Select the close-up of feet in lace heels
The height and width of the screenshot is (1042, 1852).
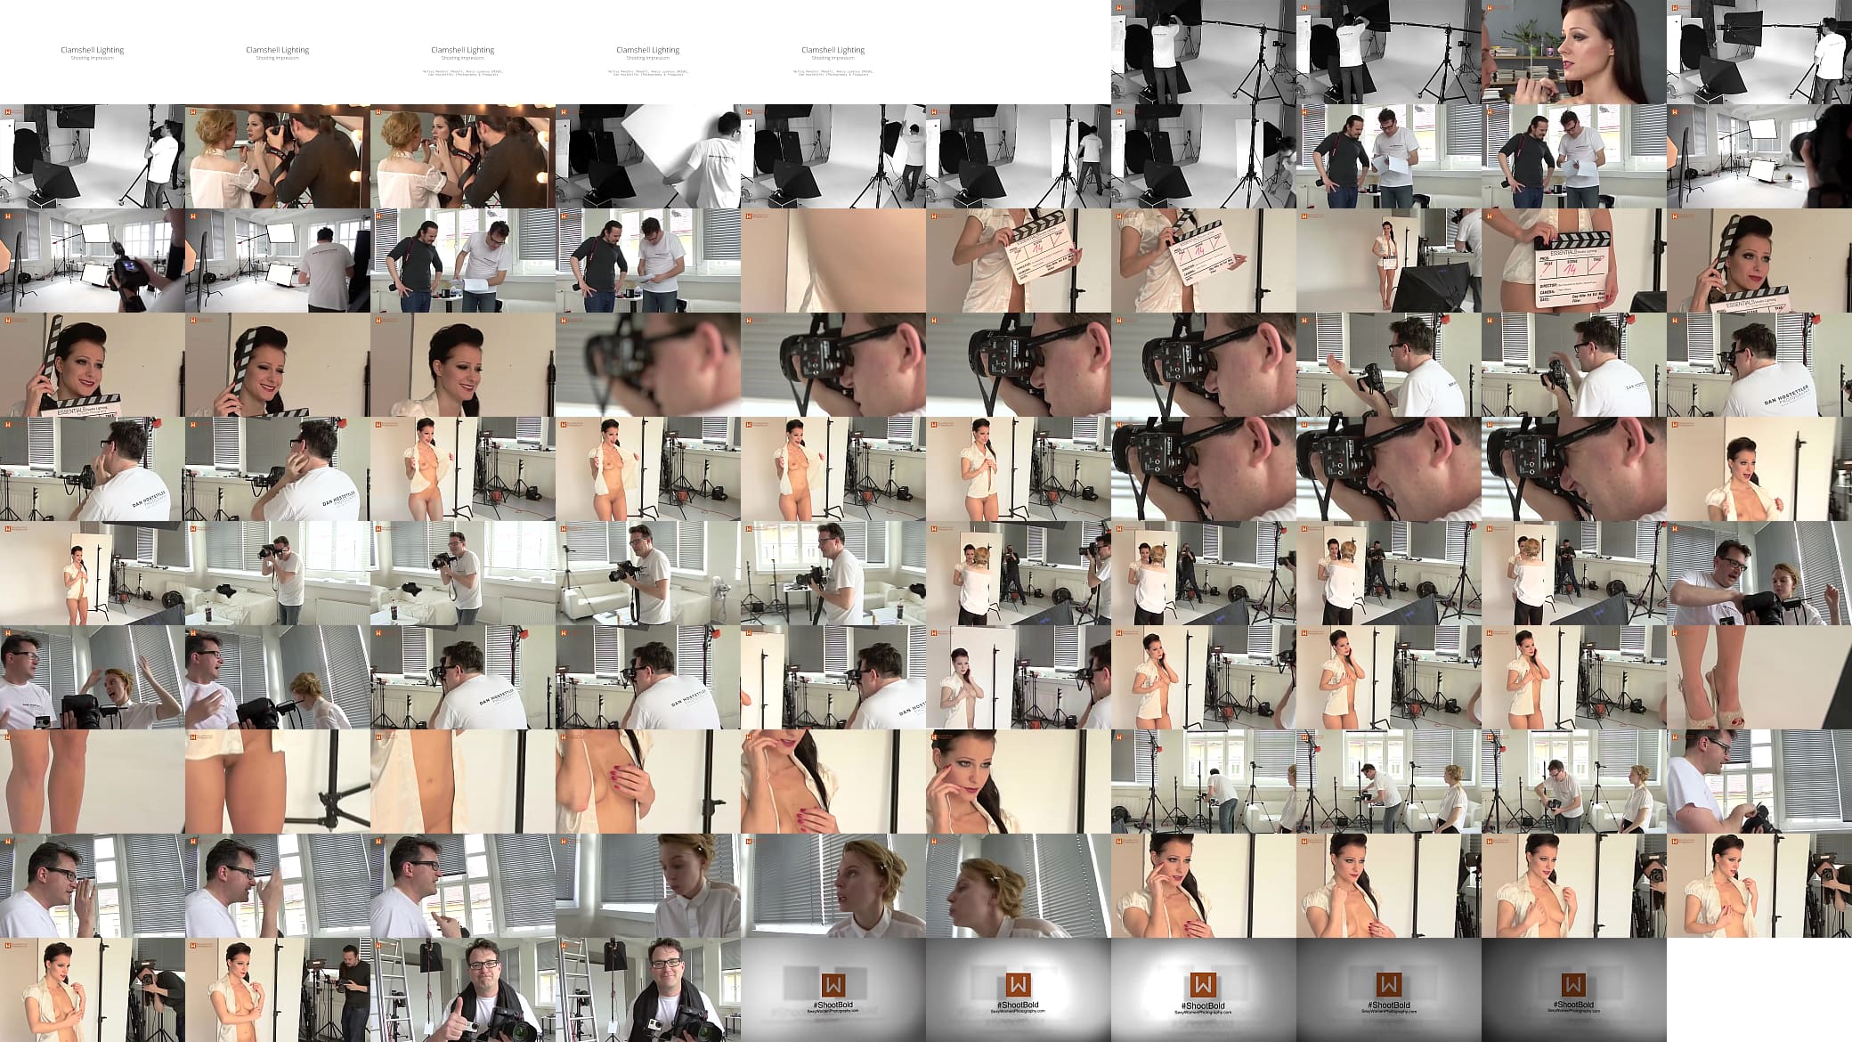pyautogui.click(x=1759, y=677)
